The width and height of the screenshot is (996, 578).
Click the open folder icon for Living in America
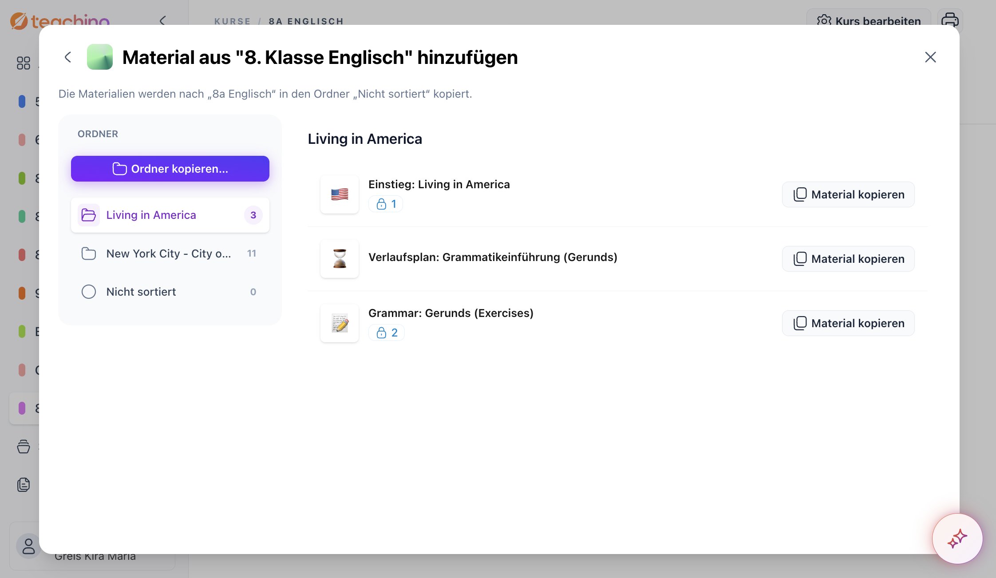[89, 215]
